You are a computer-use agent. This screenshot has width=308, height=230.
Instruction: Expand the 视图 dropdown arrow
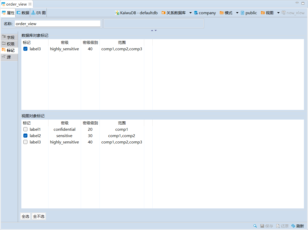278,13
